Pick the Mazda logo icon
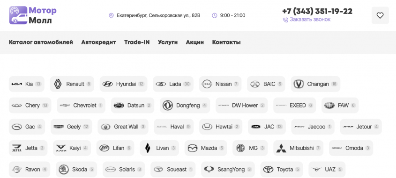 point(193,148)
